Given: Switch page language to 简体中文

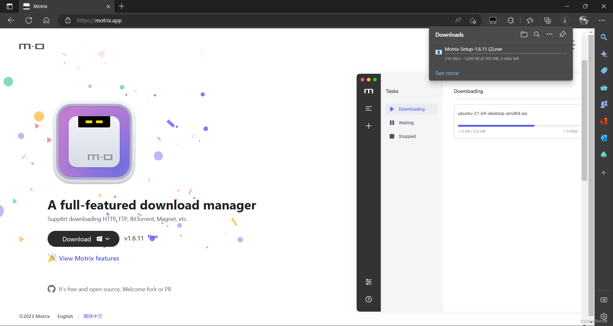Looking at the screenshot, I should pos(93,316).
